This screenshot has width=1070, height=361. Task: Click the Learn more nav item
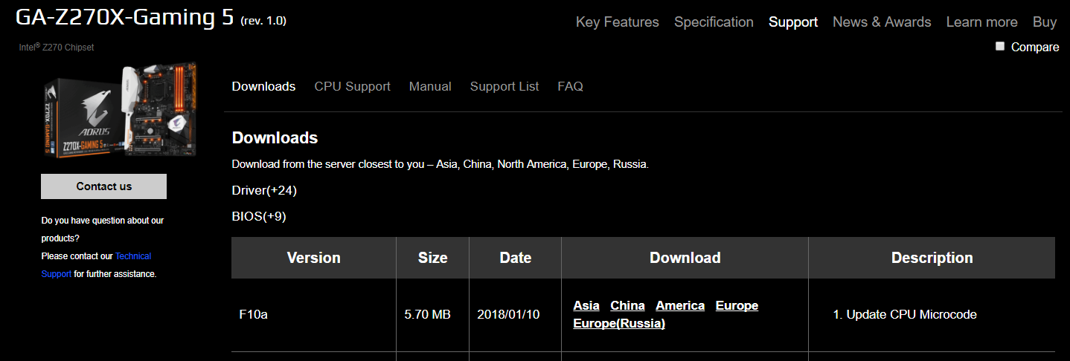point(981,22)
